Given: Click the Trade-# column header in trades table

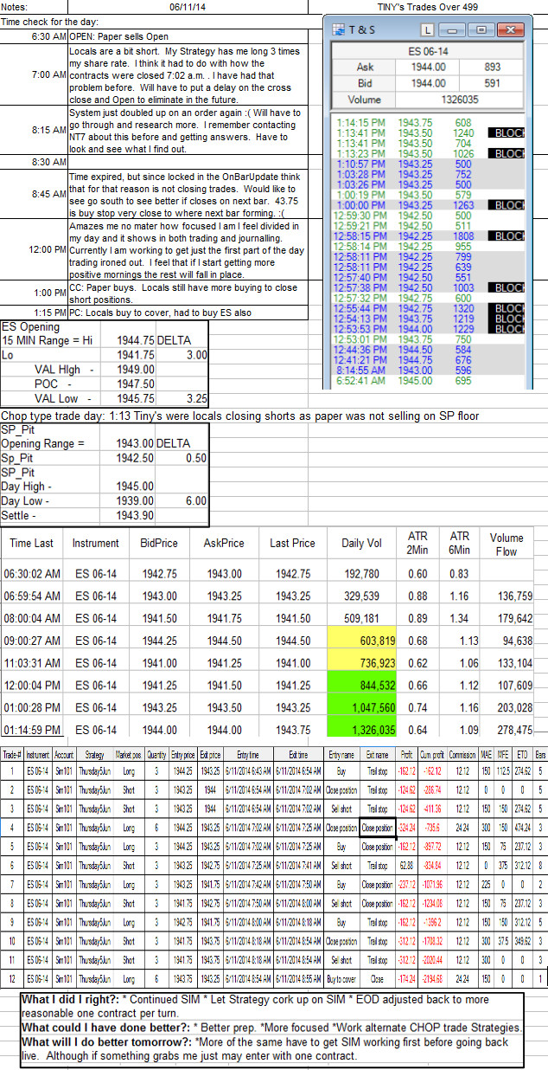Looking at the screenshot, I should (11, 757).
